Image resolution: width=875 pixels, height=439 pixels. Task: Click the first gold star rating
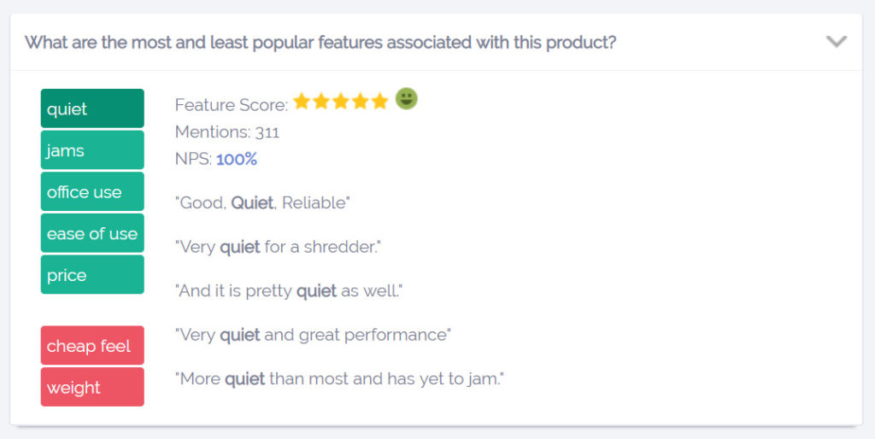(302, 101)
